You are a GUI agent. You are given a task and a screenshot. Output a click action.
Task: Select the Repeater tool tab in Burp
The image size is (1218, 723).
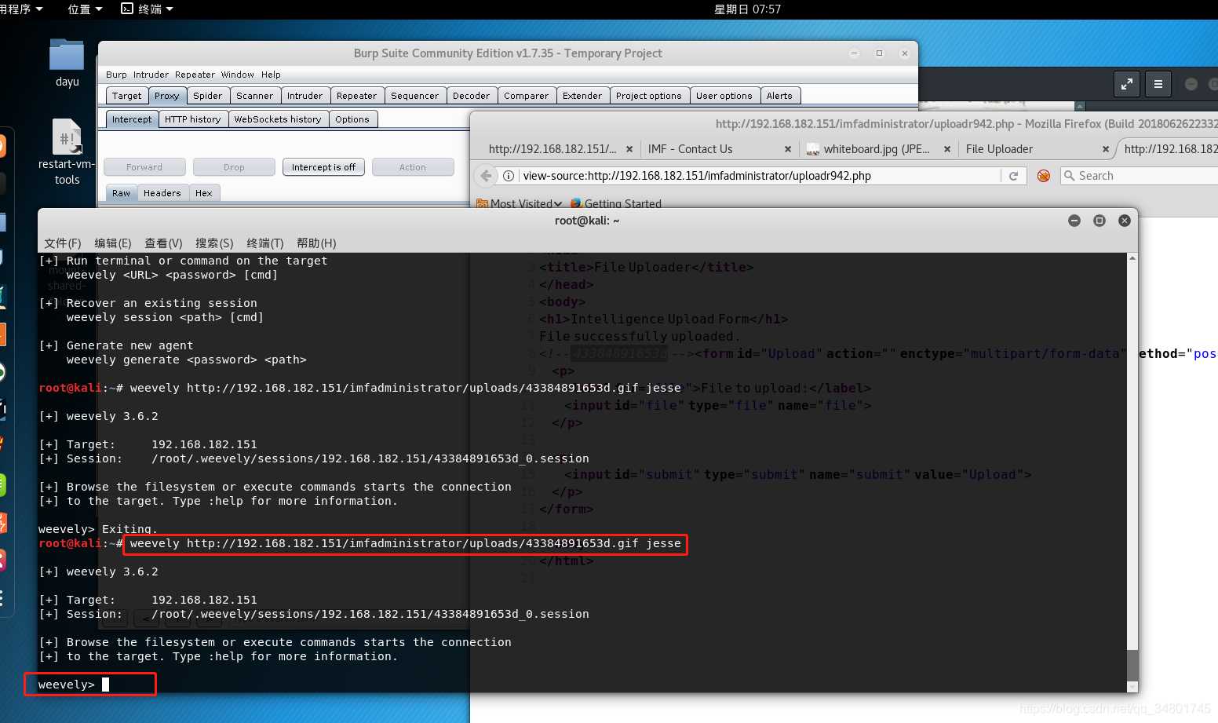click(356, 96)
